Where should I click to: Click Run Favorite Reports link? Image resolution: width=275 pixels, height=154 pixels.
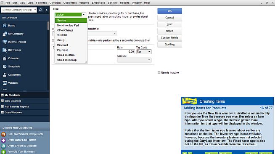click(17, 106)
